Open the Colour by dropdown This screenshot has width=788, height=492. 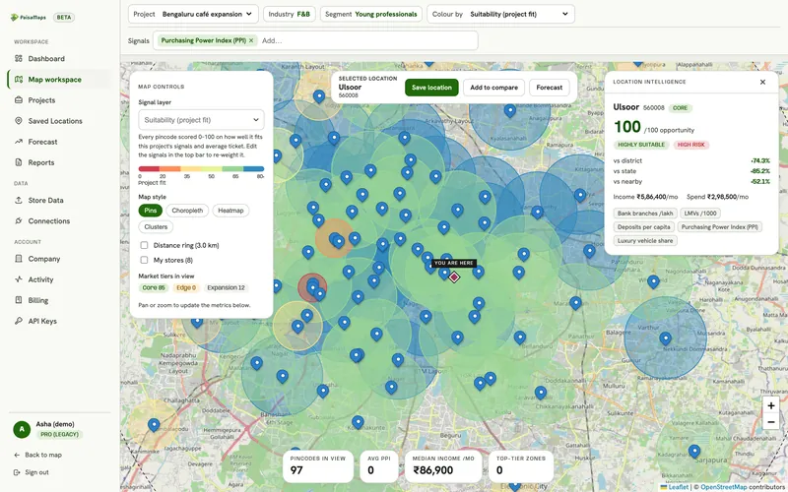point(500,14)
